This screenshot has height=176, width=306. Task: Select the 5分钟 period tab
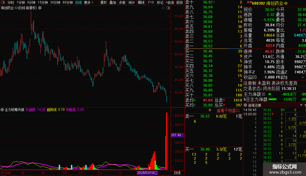(x=31, y=2)
